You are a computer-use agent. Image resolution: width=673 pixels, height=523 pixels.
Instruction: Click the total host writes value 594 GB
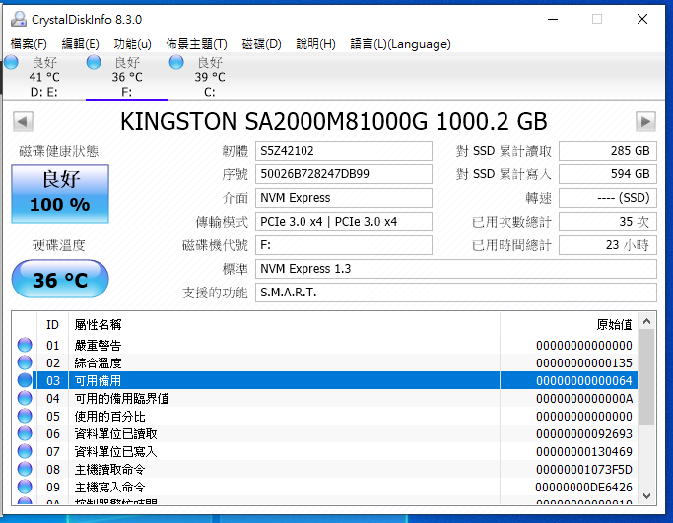(x=608, y=174)
